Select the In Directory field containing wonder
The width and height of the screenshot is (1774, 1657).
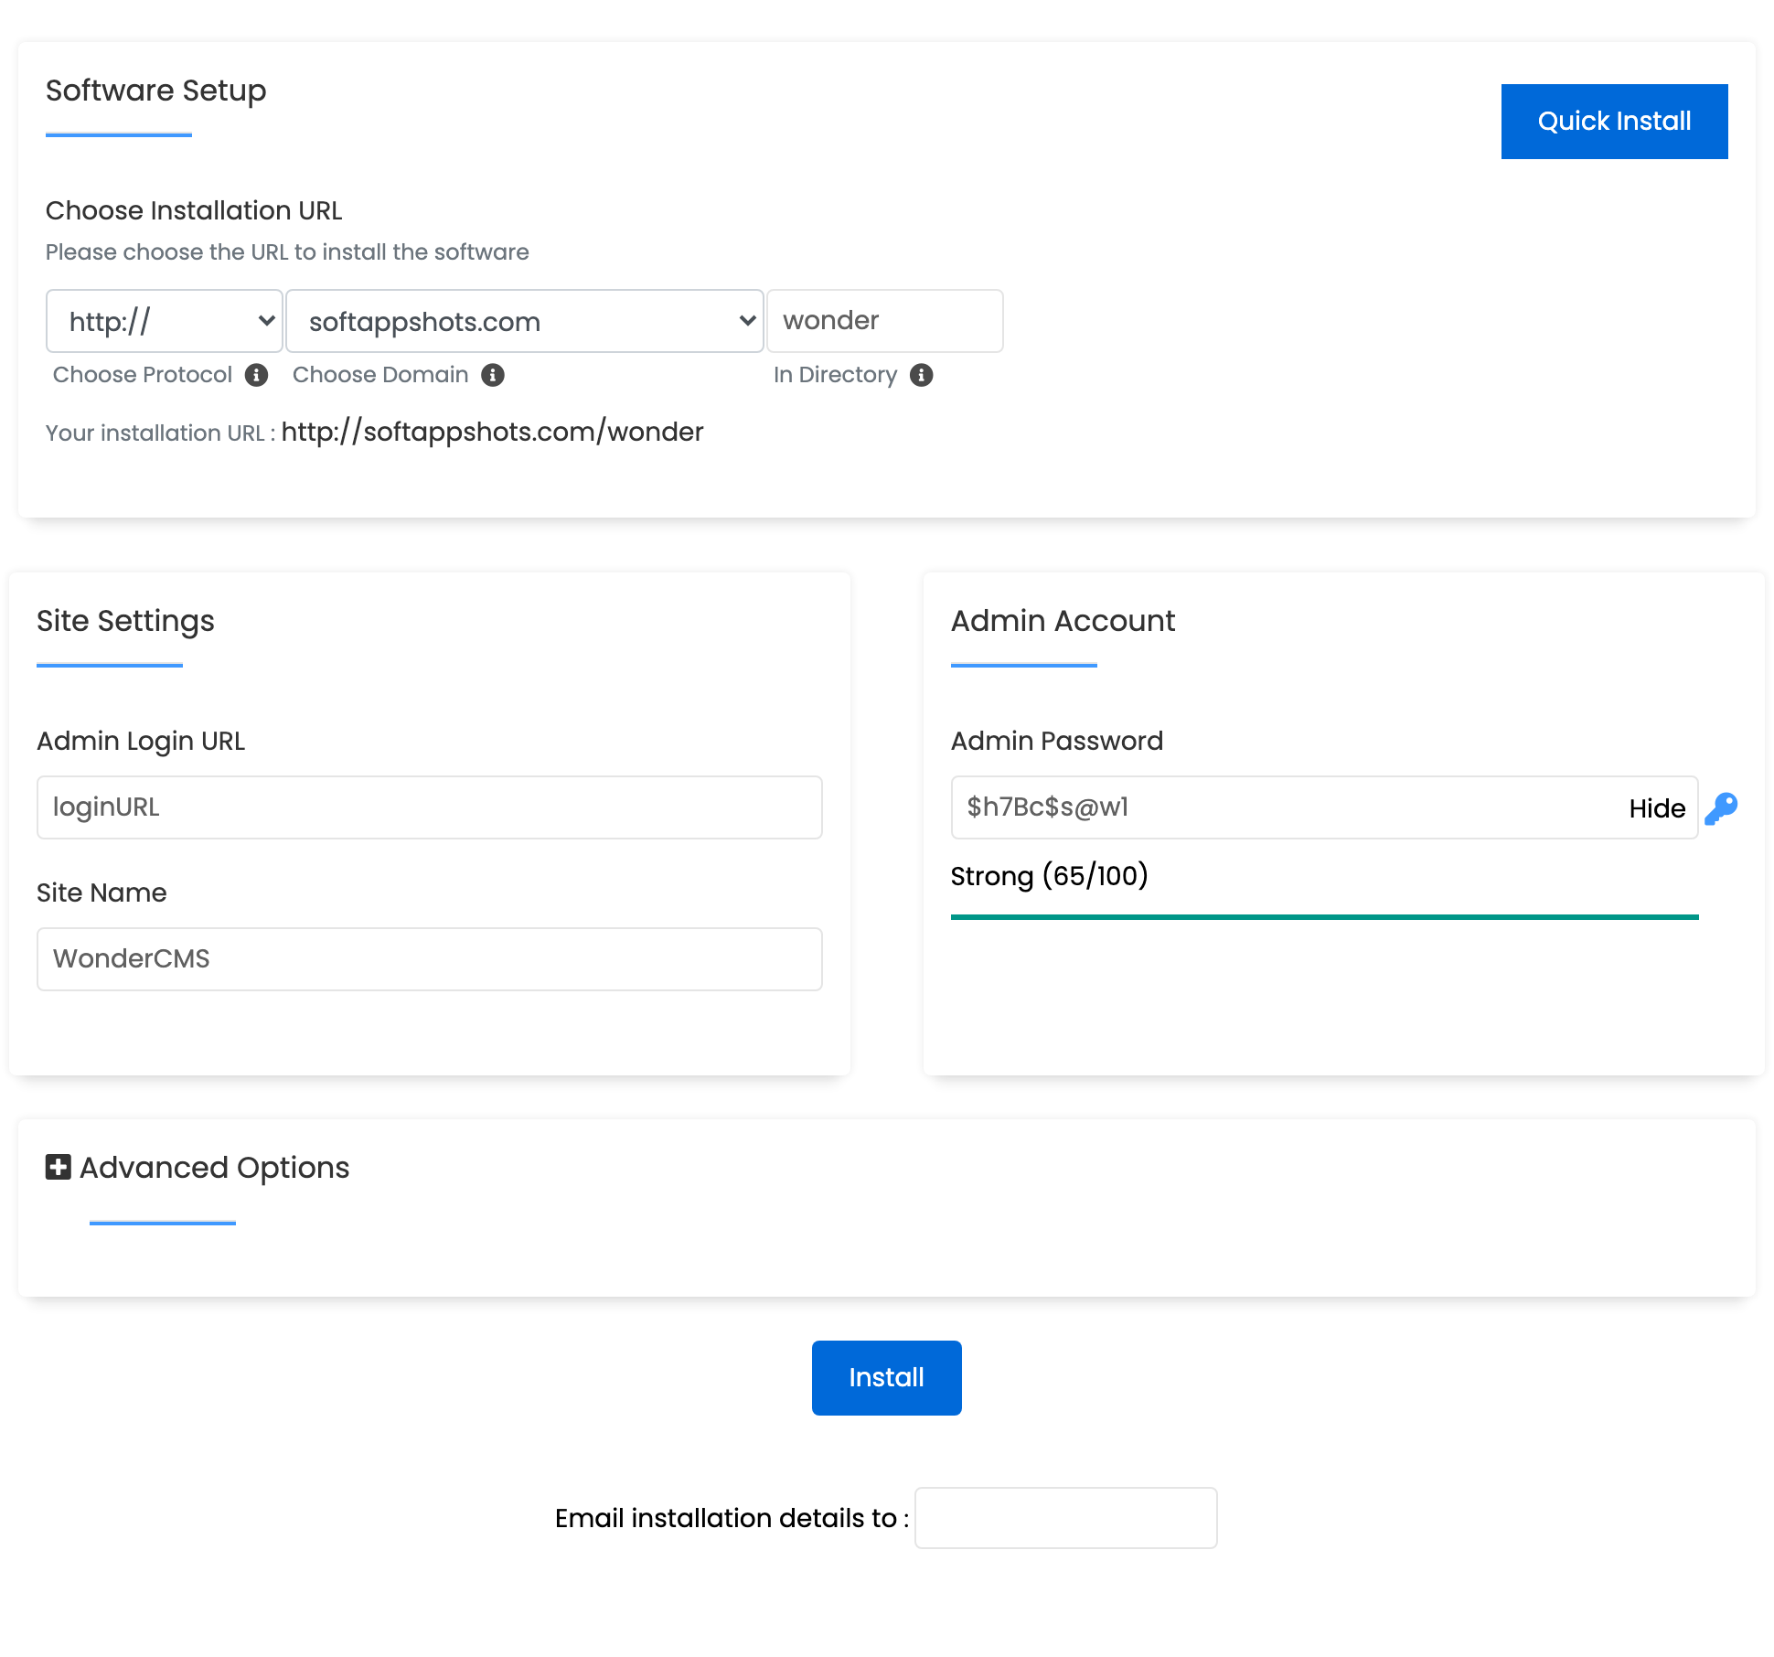[884, 321]
